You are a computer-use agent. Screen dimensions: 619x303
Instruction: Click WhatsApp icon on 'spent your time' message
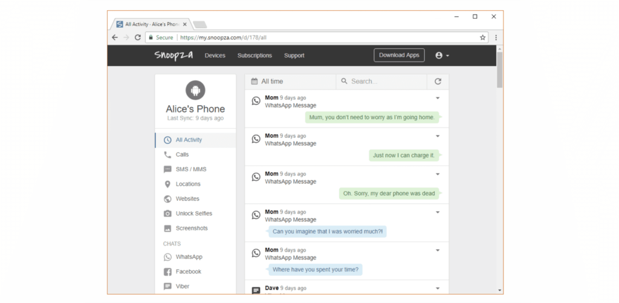point(256,253)
